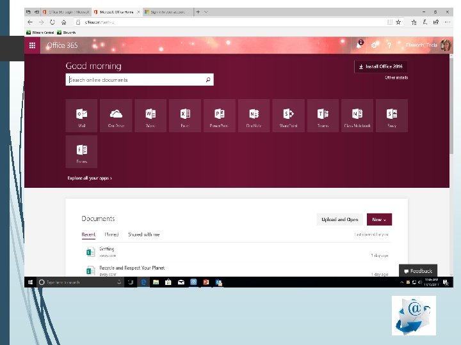Open the Windows Start menu

click(x=30, y=282)
